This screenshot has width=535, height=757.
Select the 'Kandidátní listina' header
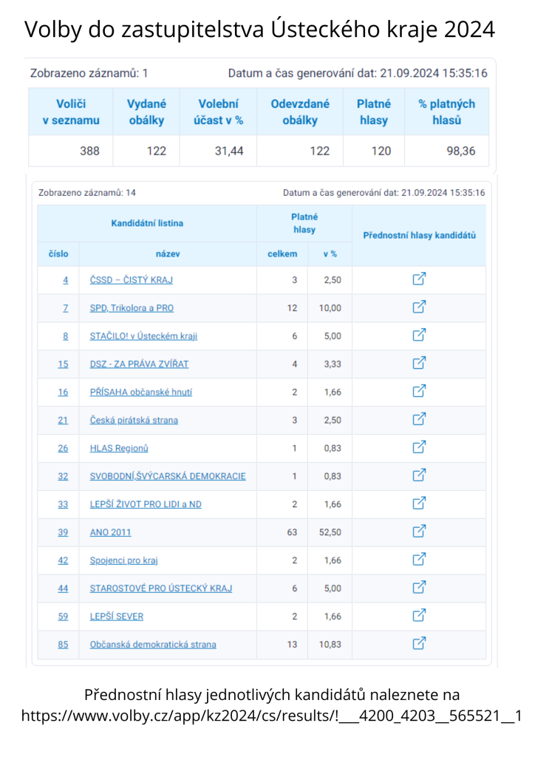click(147, 223)
